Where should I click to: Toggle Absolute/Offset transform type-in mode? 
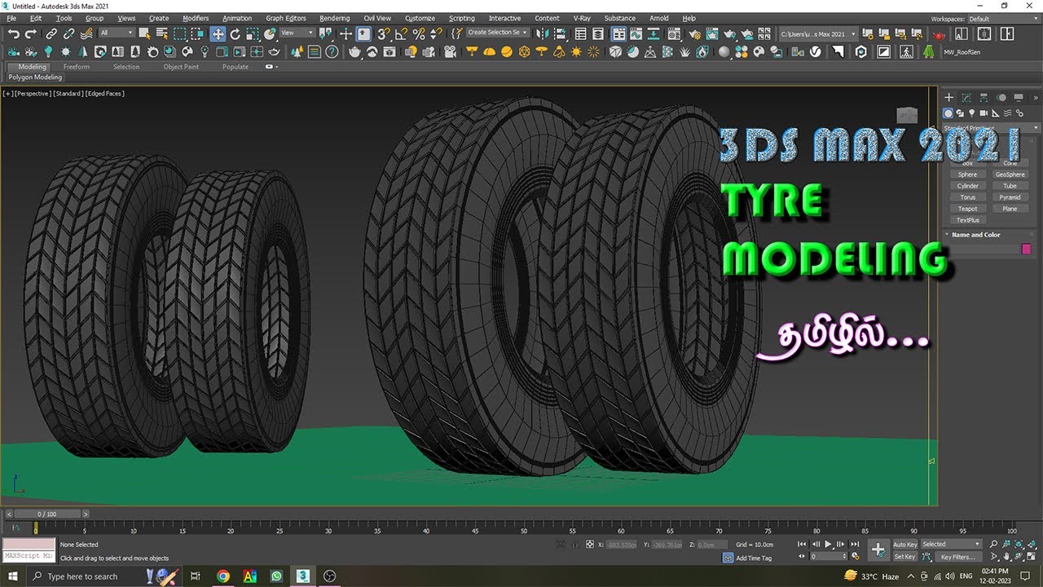(x=590, y=544)
